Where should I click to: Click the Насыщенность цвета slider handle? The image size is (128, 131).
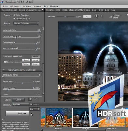[16, 38]
